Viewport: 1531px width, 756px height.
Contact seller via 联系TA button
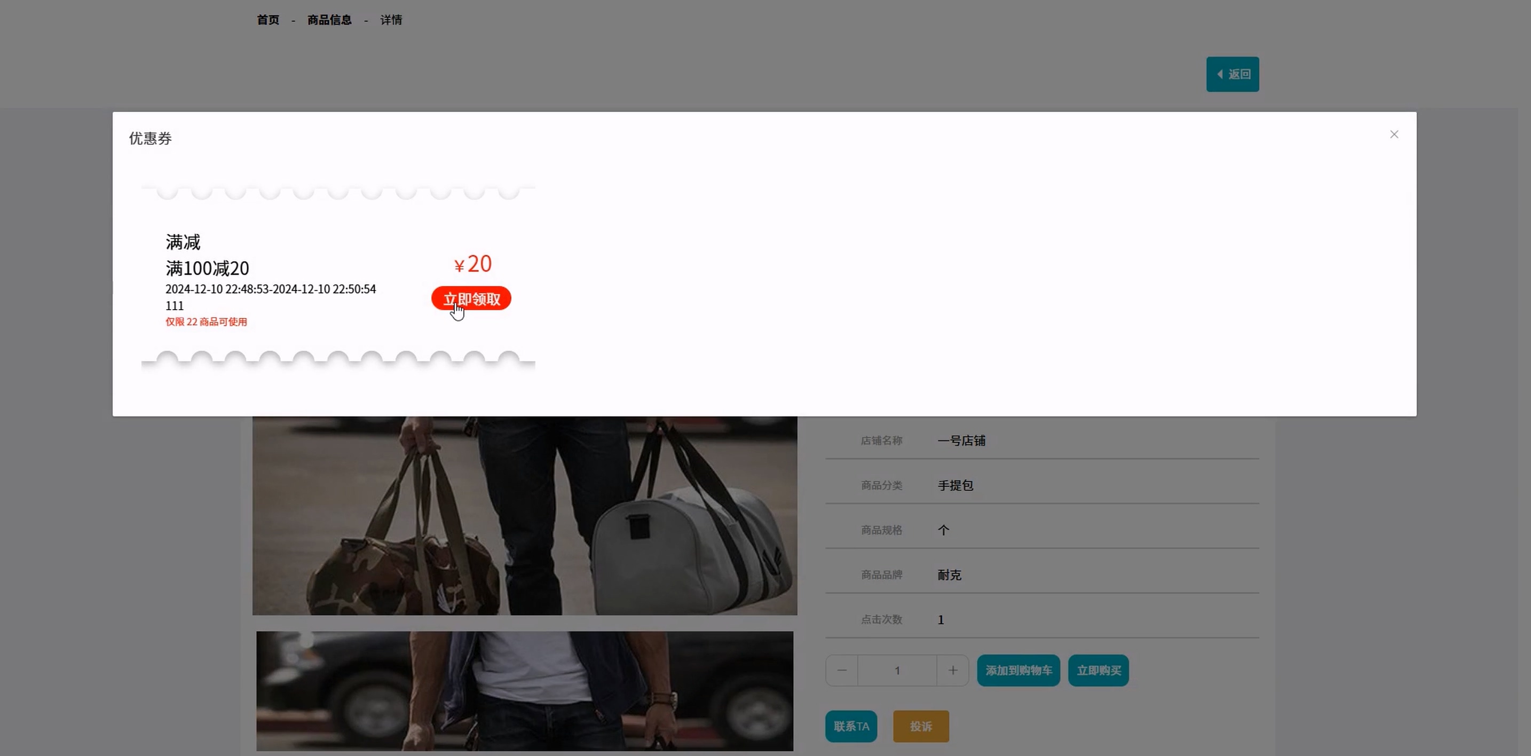(850, 726)
